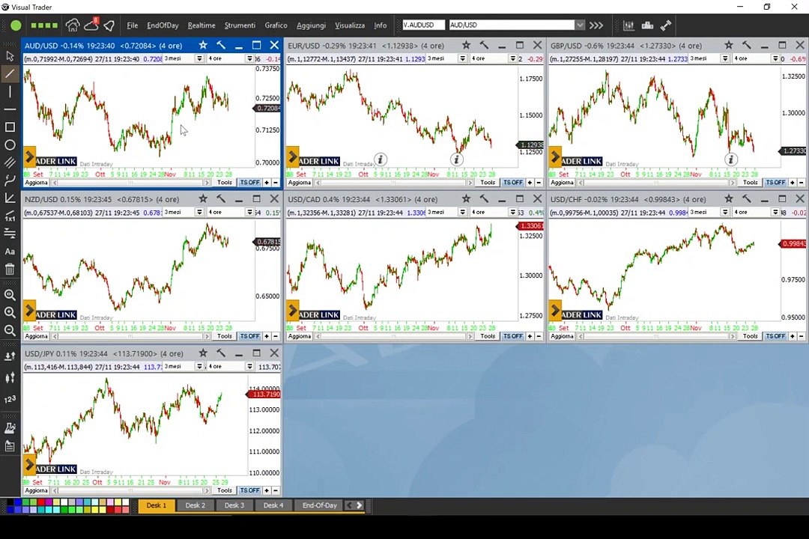
Task: Select the angle measurement tool
Action: click(x=10, y=198)
